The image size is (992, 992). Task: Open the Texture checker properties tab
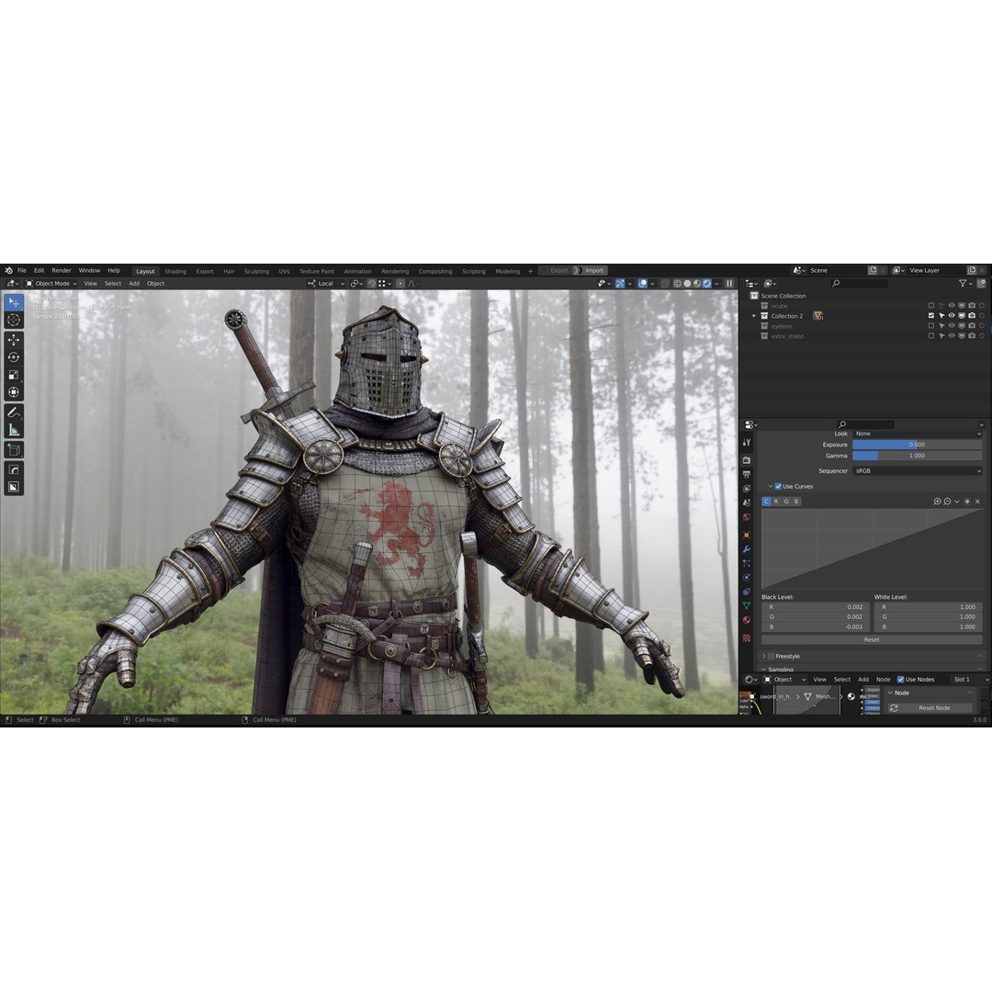747,637
